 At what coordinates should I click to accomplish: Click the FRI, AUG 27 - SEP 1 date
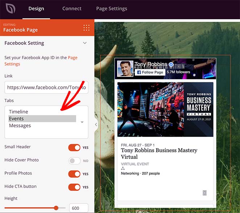(138, 145)
